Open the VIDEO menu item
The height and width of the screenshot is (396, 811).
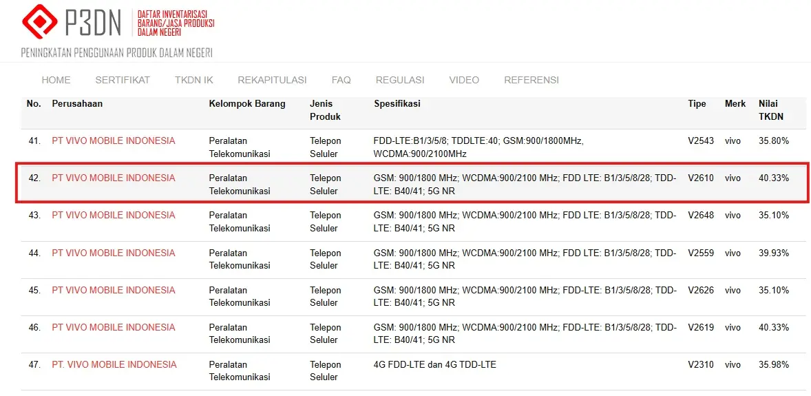point(464,81)
